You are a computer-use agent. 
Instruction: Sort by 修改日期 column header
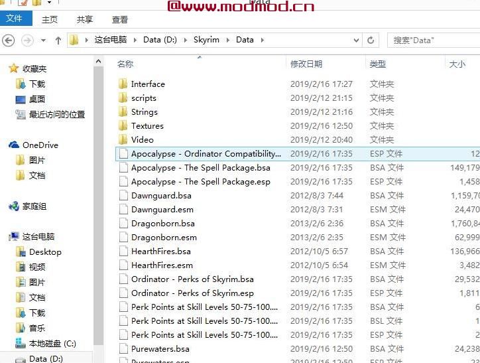coord(306,64)
